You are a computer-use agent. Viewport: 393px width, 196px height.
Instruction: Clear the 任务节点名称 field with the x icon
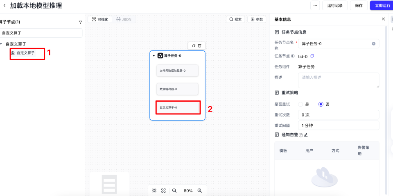point(374,43)
